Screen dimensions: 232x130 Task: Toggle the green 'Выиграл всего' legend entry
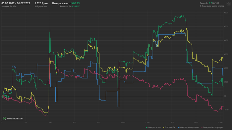pos(153,127)
